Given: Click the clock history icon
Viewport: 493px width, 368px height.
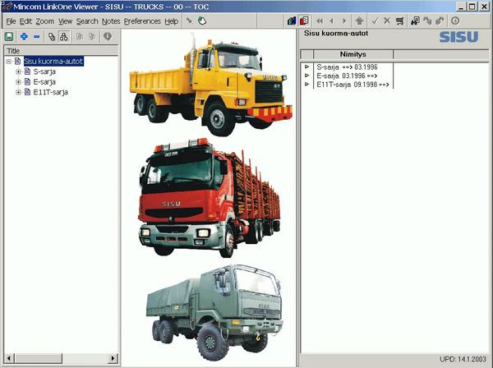Looking at the screenshot, I should tap(455, 21).
